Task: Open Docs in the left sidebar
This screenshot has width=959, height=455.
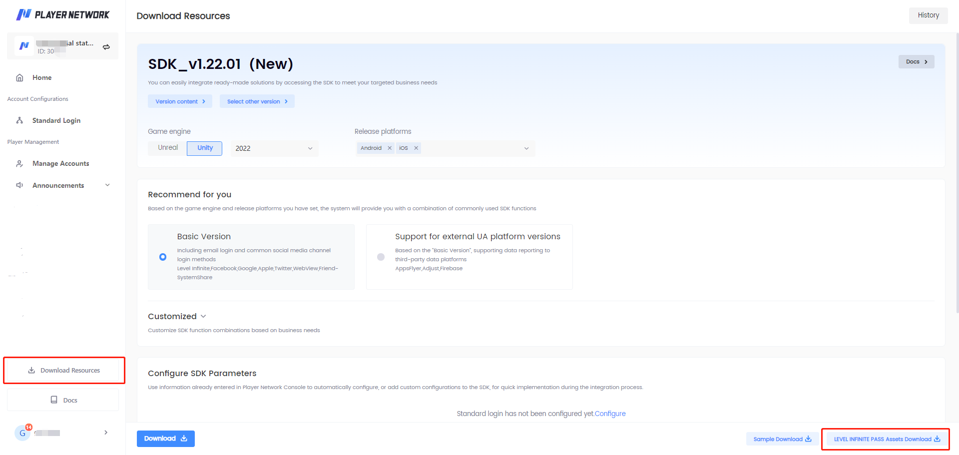Action: 63,400
